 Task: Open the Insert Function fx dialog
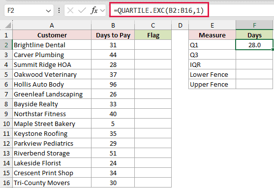(x=94, y=11)
